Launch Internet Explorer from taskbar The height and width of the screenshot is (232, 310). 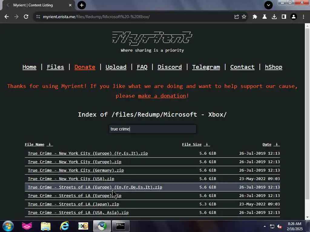64,226
